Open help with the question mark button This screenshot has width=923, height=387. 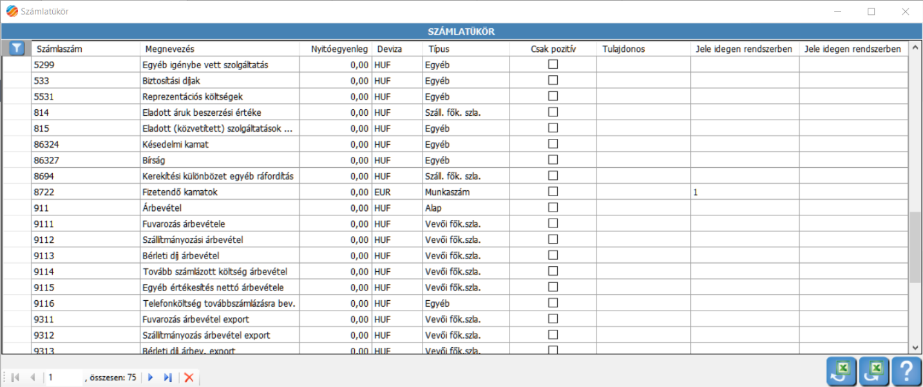tap(906, 372)
